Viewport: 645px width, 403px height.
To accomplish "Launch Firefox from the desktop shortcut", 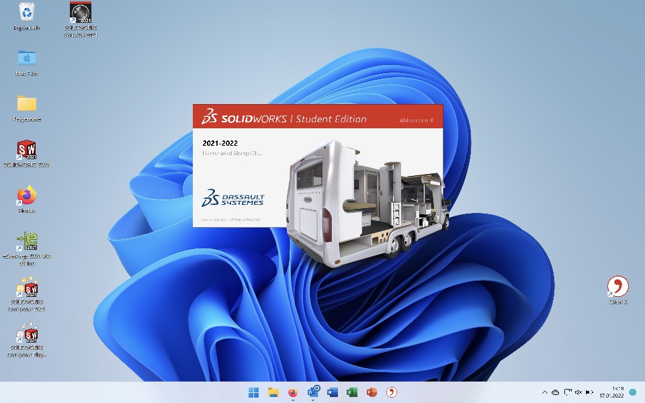I will (27, 199).
